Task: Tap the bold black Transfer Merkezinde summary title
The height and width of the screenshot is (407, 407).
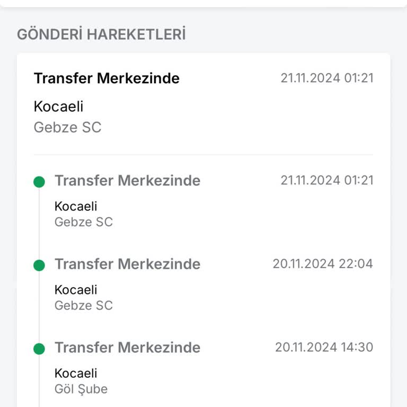Action: click(x=107, y=78)
